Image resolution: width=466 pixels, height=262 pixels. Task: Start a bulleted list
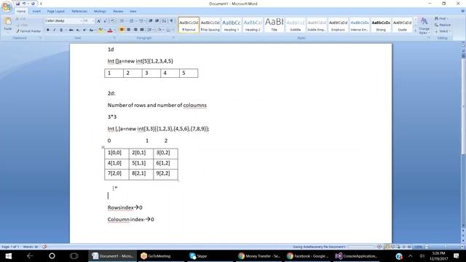point(122,21)
